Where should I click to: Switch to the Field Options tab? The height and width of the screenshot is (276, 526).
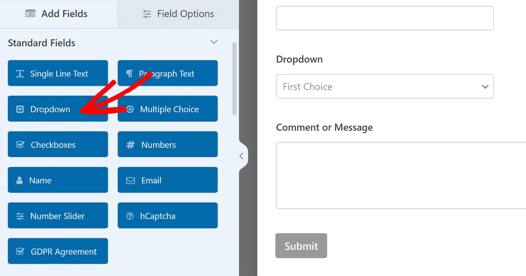(x=178, y=14)
